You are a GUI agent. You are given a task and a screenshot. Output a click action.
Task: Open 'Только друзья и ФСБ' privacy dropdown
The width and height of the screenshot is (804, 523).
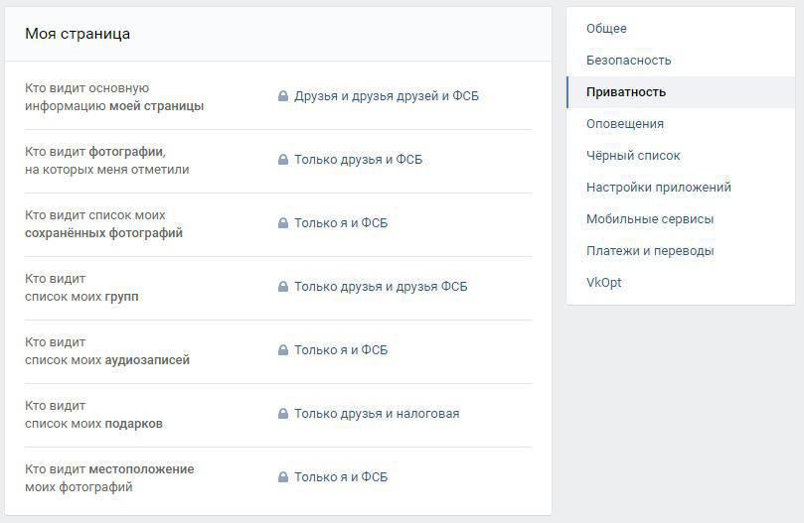[358, 160]
